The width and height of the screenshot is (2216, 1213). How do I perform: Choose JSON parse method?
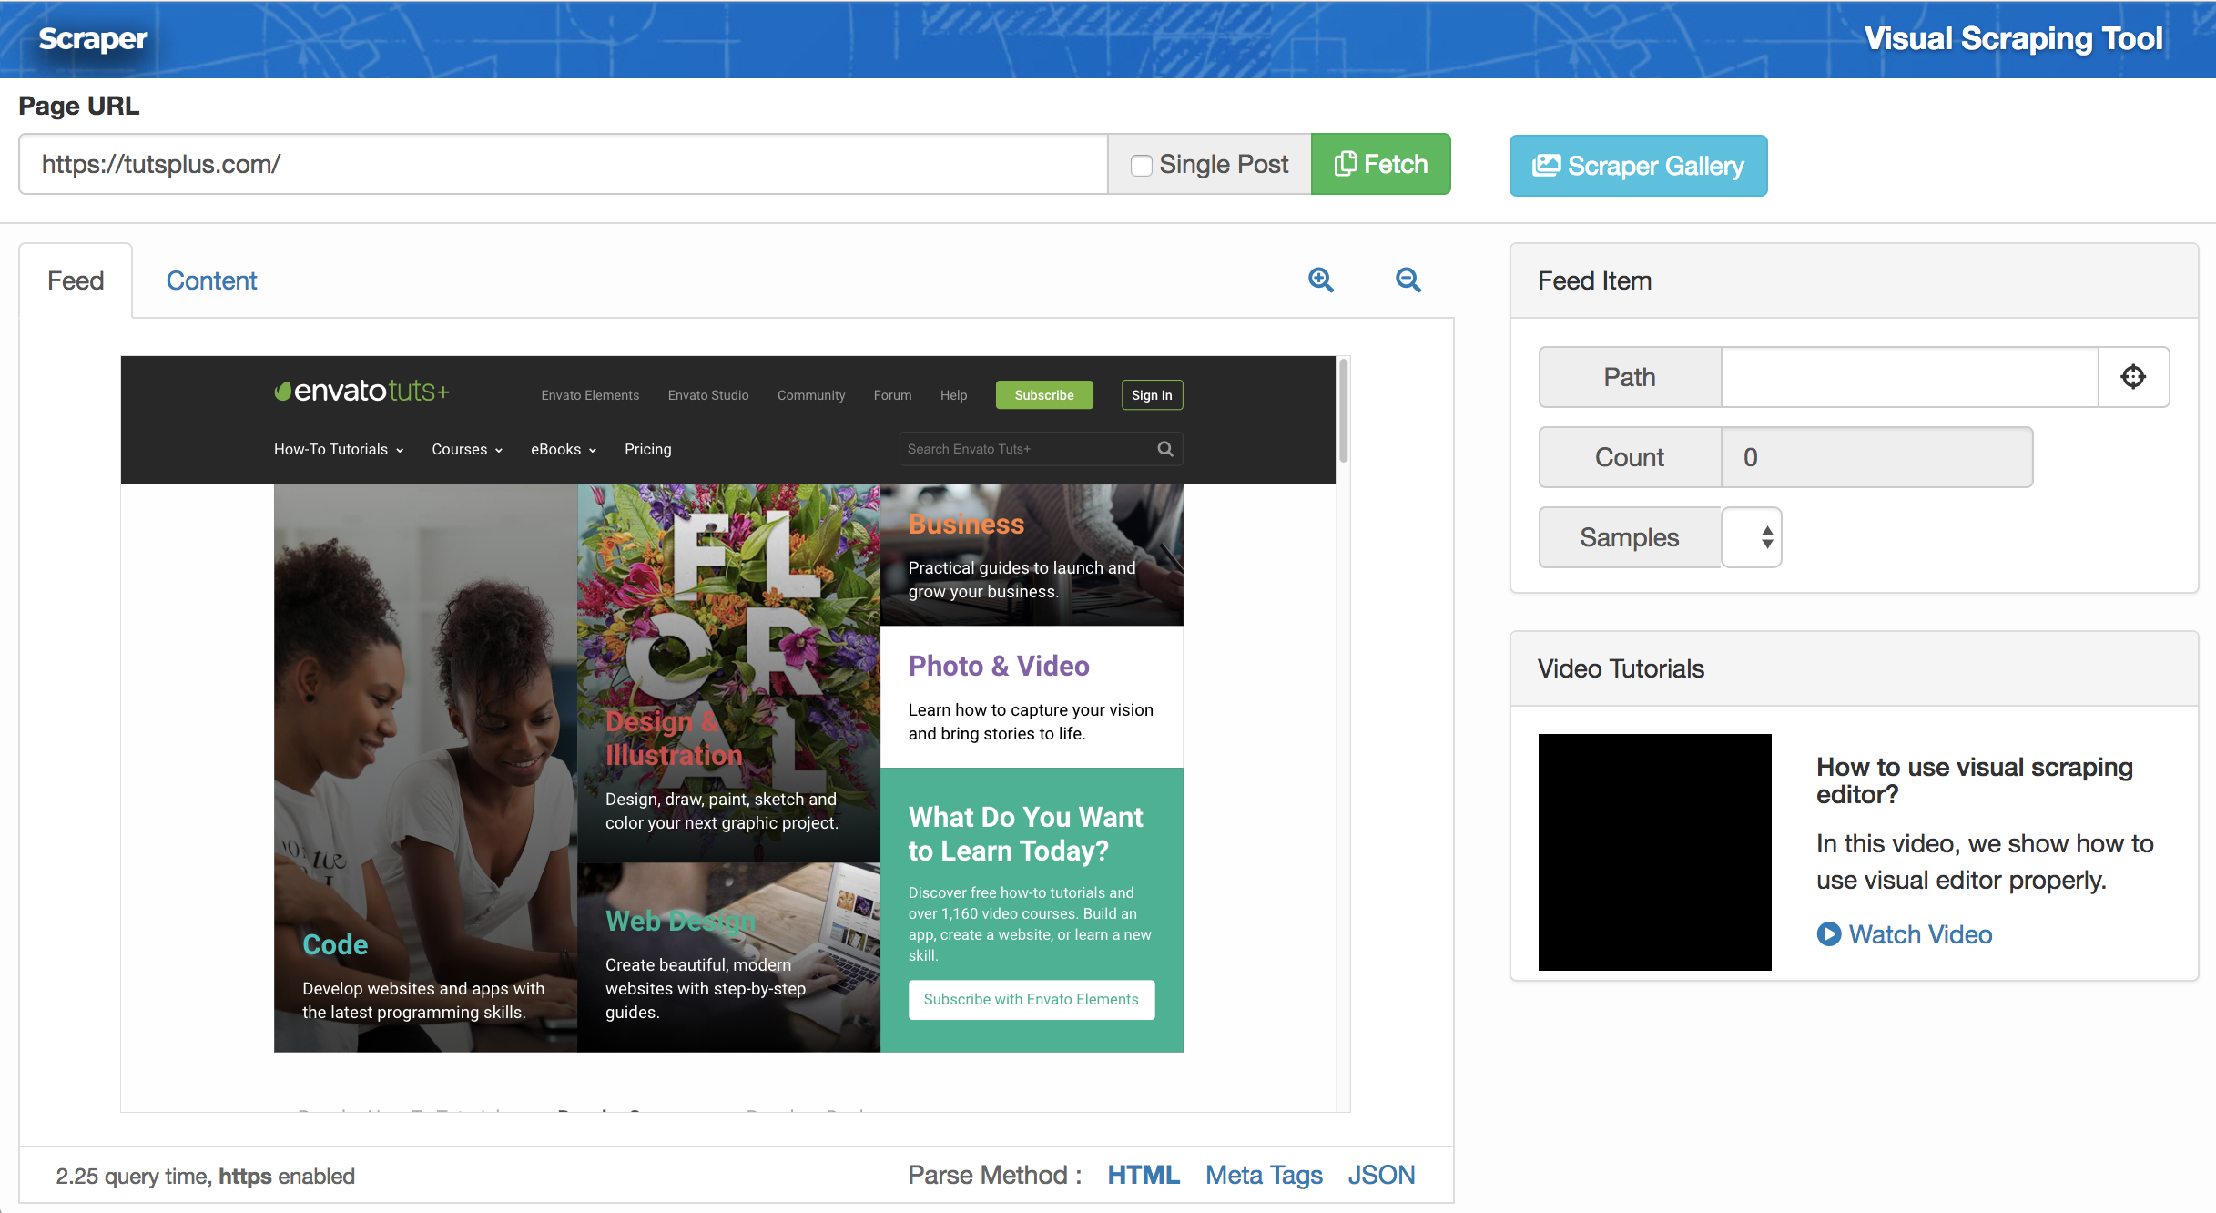click(x=1380, y=1175)
